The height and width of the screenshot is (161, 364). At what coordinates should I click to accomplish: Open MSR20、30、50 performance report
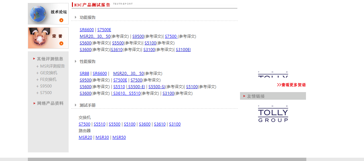(128, 74)
